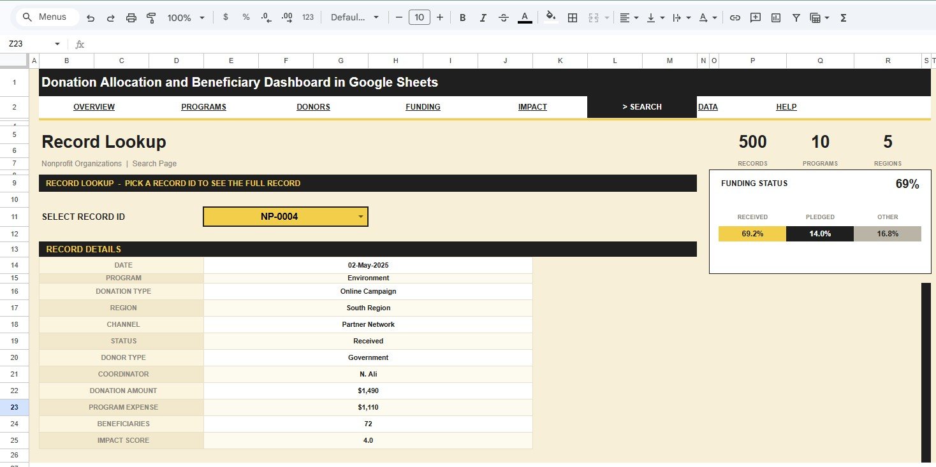936x467 pixels.
Task: Click the South Region cell
Action: (x=368, y=308)
